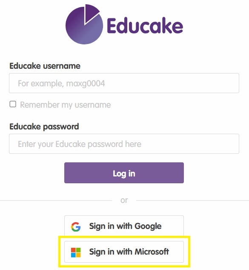This screenshot has width=249, height=270.
Task: Choose Sign in with Google
Action: [124, 226]
